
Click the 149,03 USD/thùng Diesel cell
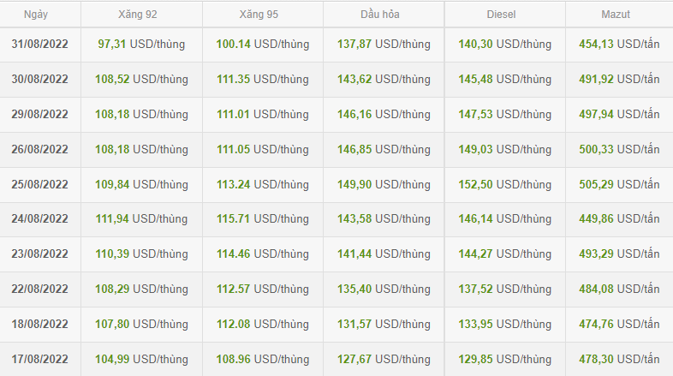(x=504, y=149)
